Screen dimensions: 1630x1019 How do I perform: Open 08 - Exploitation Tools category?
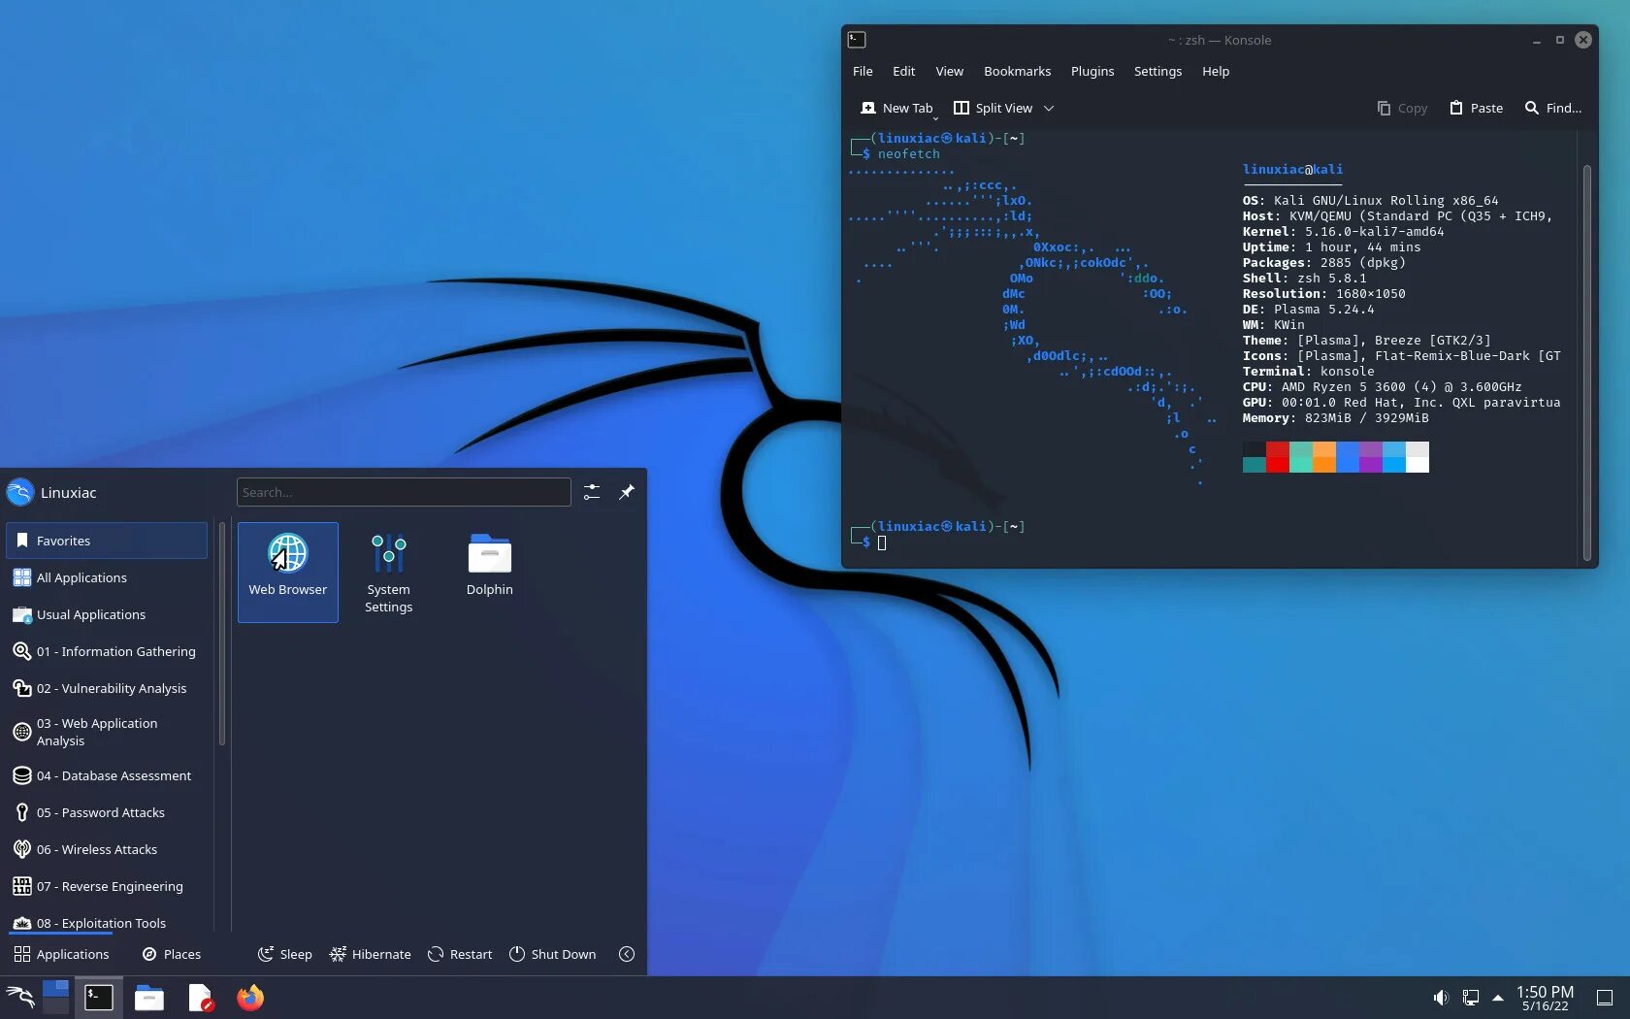pyautogui.click(x=107, y=922)
